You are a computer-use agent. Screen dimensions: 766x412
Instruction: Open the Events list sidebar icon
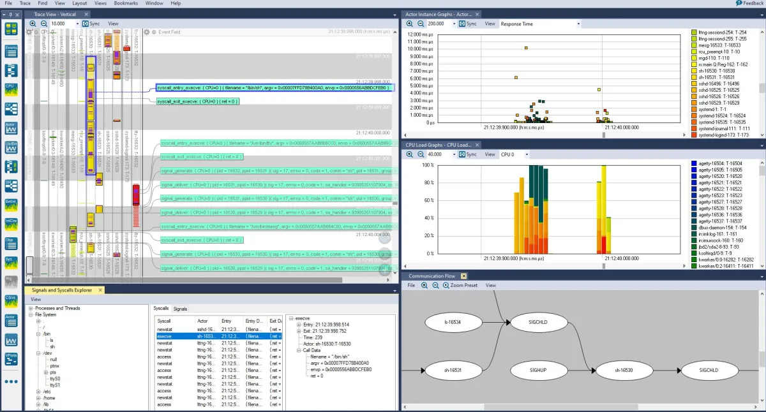point(11,51)
